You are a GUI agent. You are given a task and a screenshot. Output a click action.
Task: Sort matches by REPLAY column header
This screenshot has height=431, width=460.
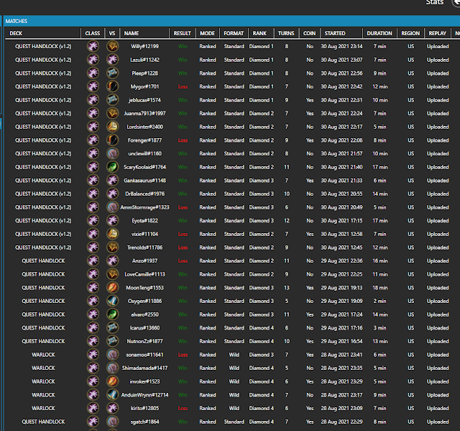click(437, 33)
